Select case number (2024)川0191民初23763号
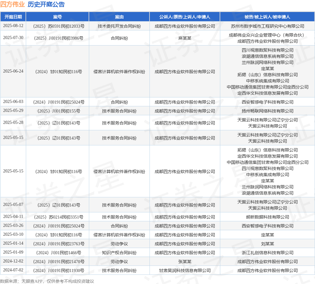Viewport: 315px width, 284px height. point(59,244)
